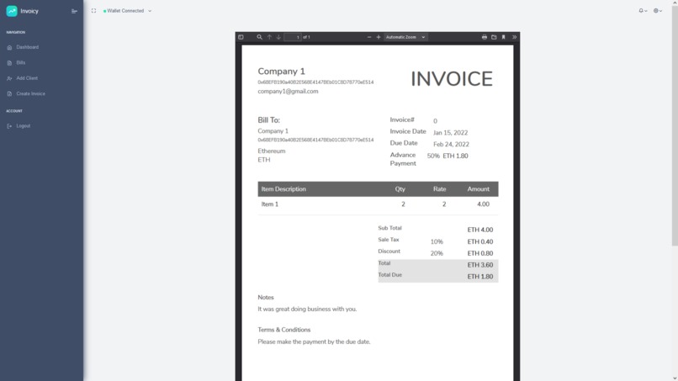Click the Total Due amount ETH 1.80
The image size is (678, 381).
480,277
